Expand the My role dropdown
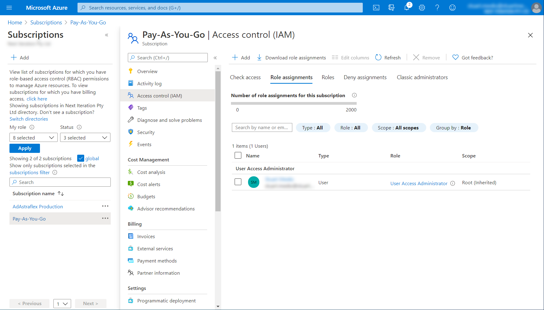This screenshot has width=544, height=310. 33,138
